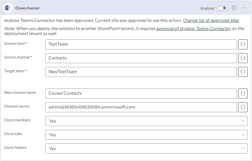Open expression editor for Source channel
This screenshot has width=252, height=161.
(x=243, y=58)
